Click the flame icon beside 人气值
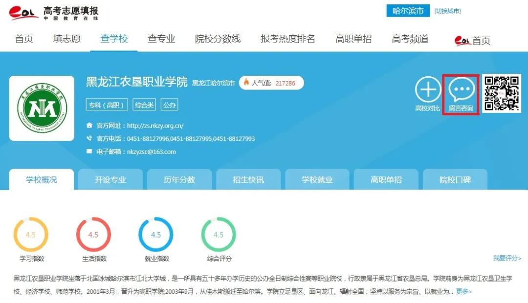 [246, 82]
